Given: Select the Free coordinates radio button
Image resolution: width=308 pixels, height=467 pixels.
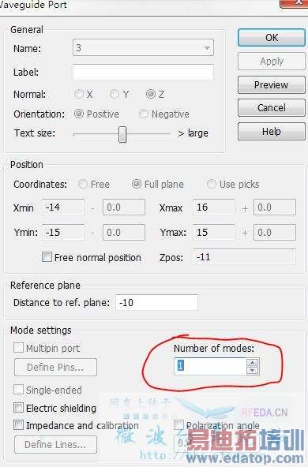Looking at the screenshot, I should click(x=83, y=184).
